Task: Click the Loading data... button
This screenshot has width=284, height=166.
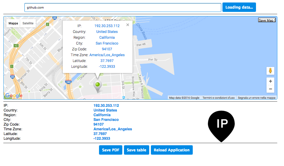Action: click(239, 7)
